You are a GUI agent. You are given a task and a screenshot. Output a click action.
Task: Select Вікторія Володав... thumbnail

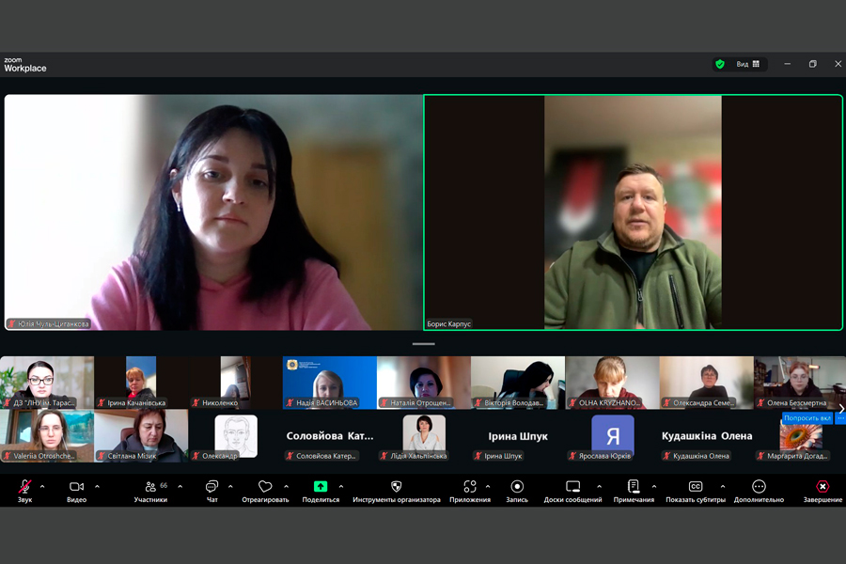click(518, 383)
